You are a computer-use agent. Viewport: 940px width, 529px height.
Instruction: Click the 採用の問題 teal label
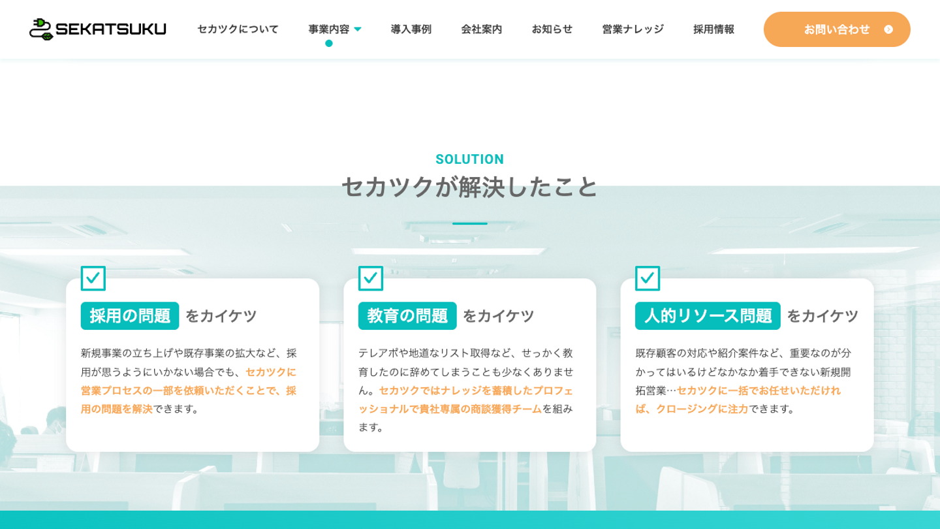(130, 316)
